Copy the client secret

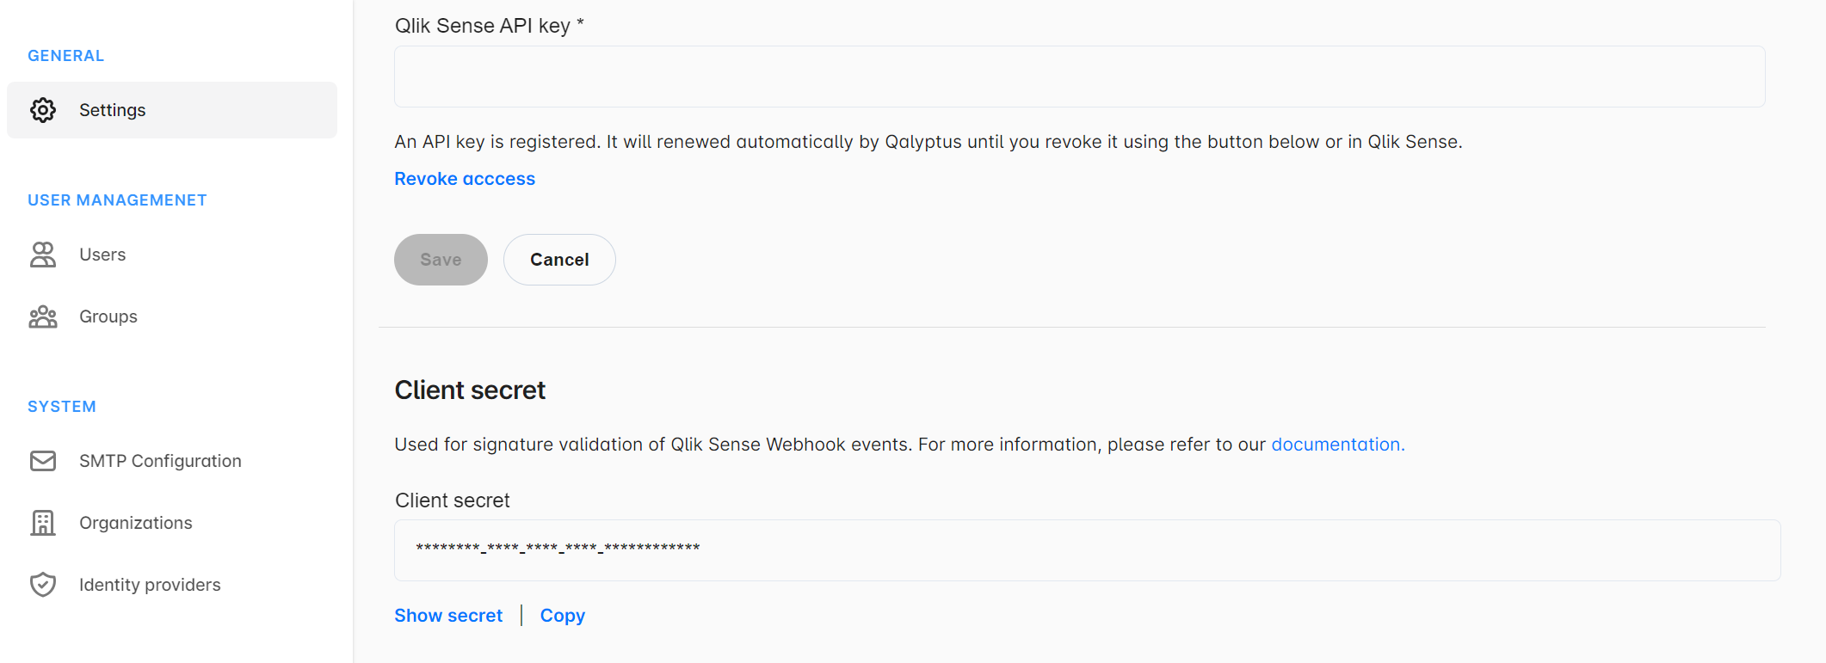click(562, 615)
